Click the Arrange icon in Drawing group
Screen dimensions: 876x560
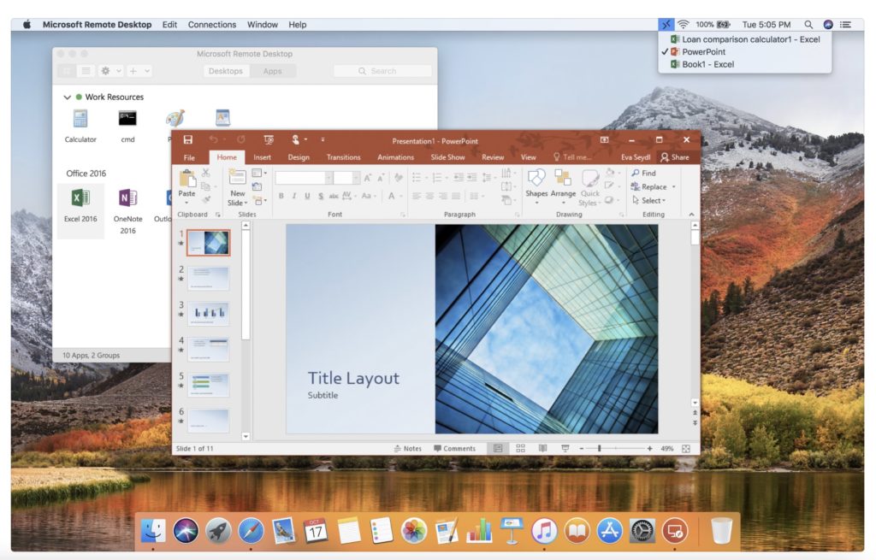(x=563, y=178)
